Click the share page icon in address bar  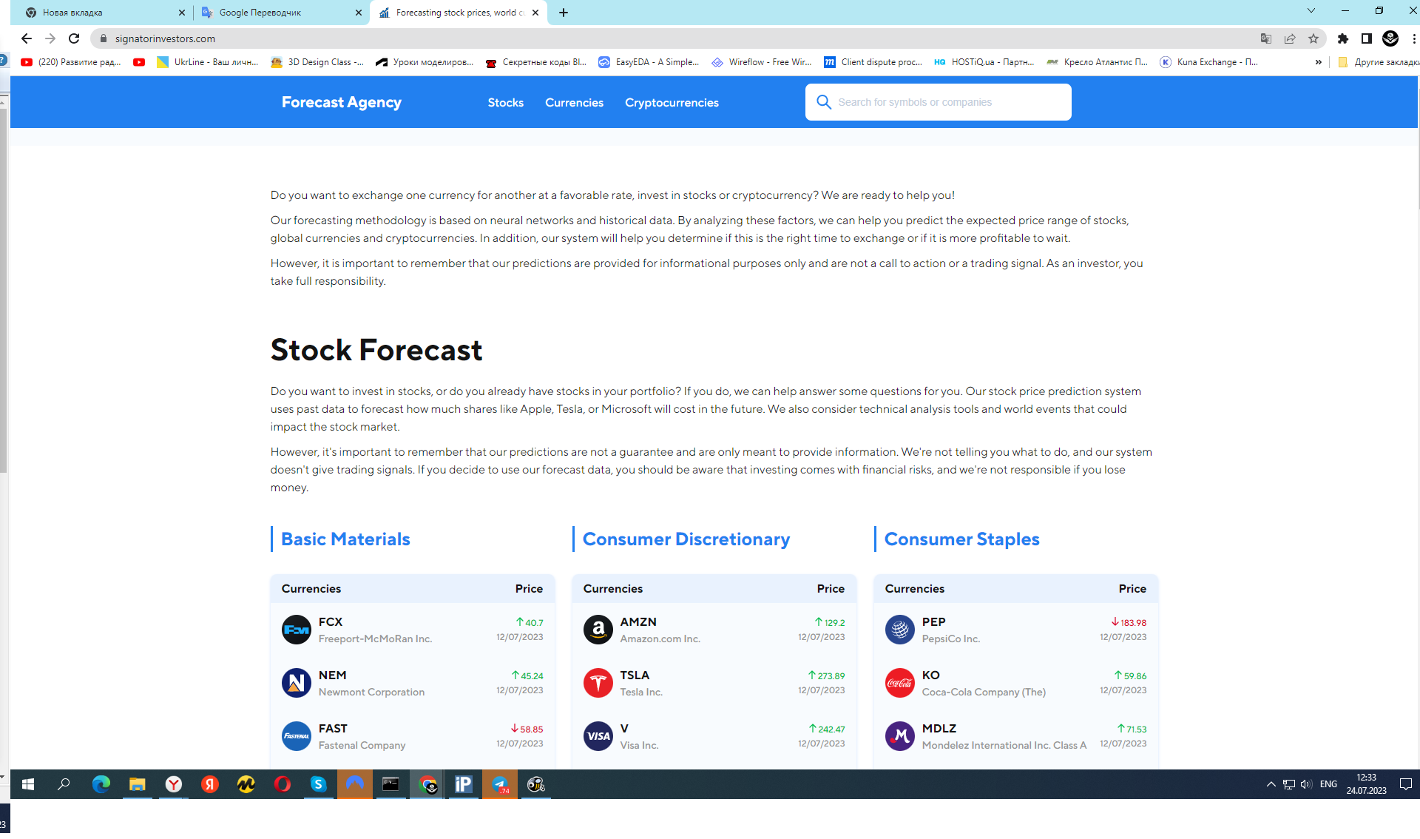tap(1290, 38)
